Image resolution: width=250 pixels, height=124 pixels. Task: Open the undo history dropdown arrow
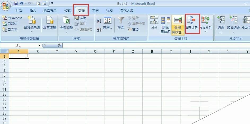(25, 3)
